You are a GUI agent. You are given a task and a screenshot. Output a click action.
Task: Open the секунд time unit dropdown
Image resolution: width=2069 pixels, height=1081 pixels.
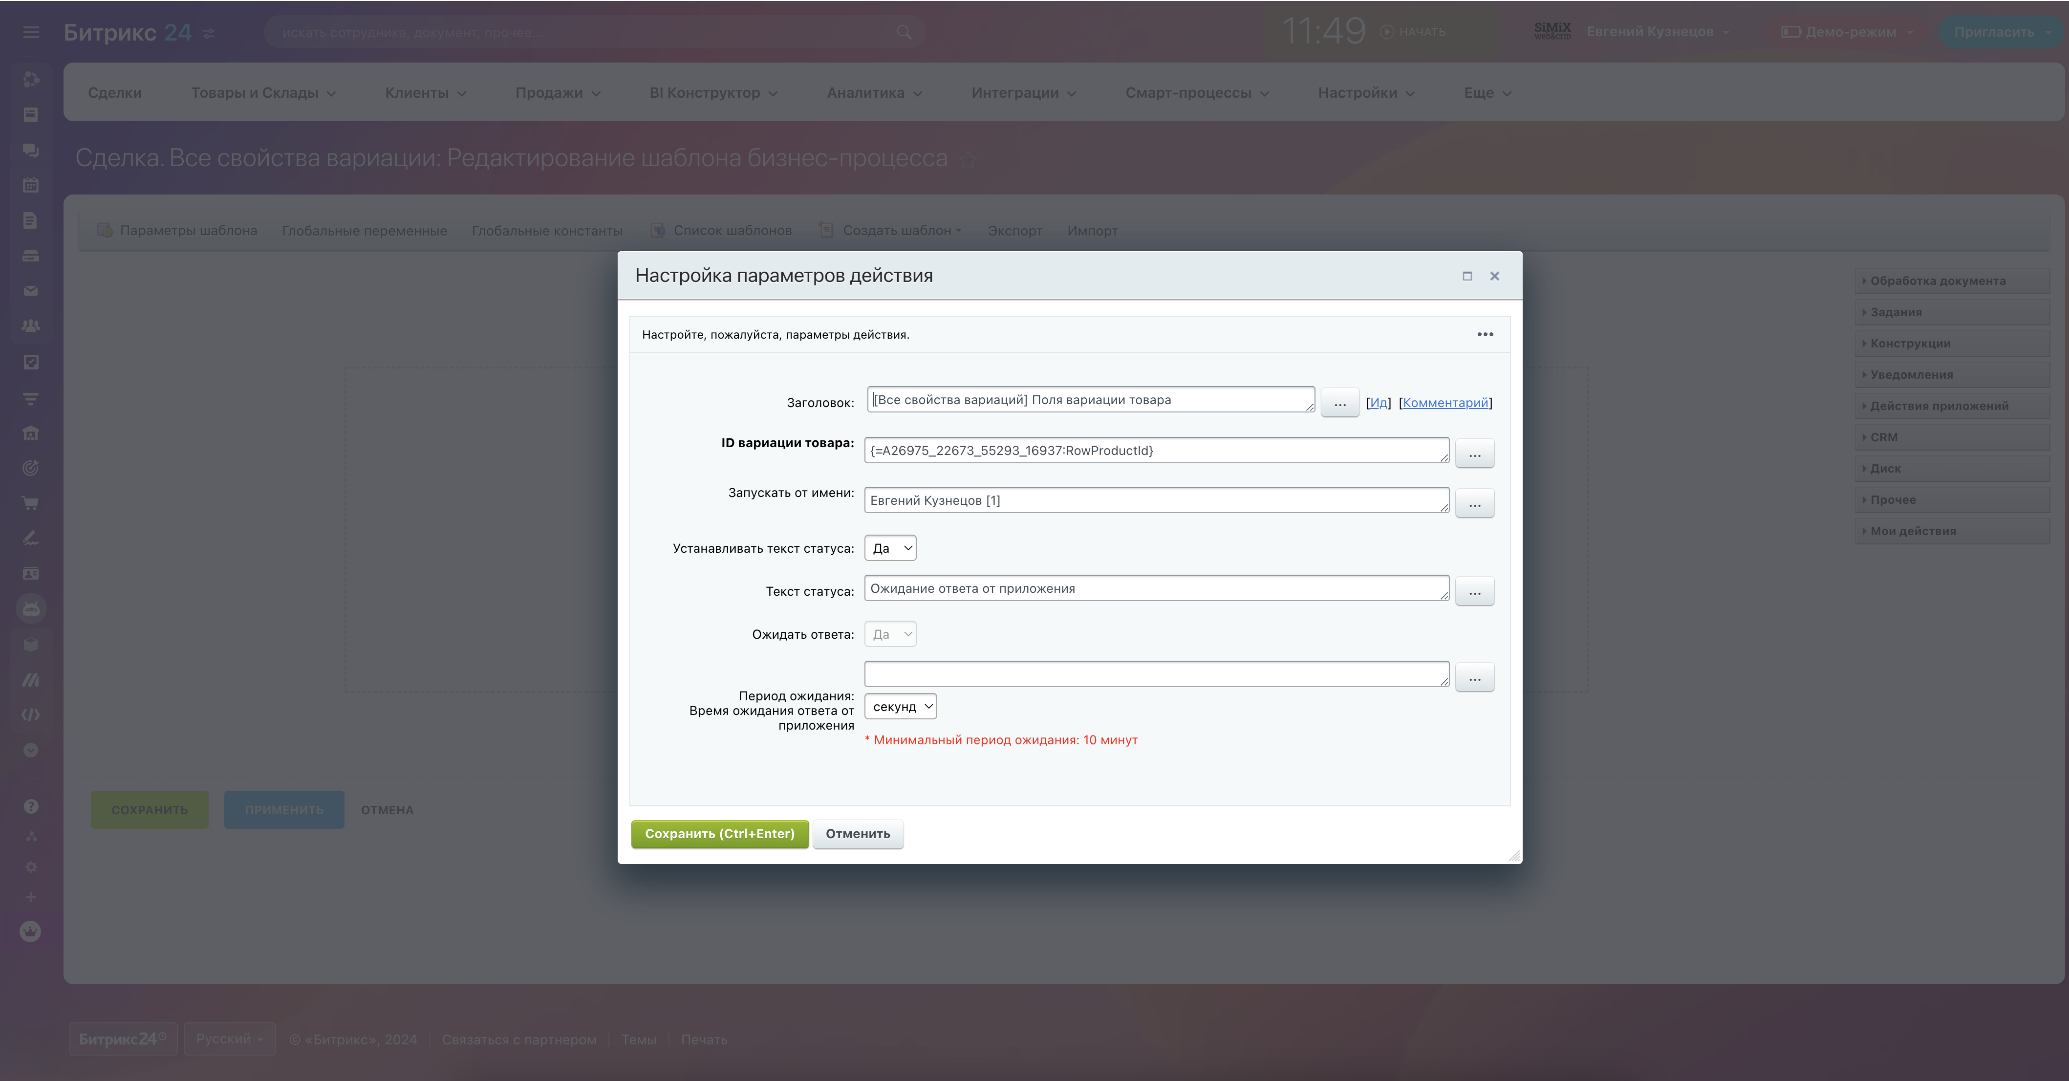click(901, 707)
